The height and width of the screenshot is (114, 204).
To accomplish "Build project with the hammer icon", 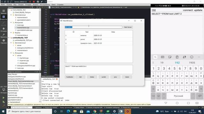I will click(x=4, y=105).
